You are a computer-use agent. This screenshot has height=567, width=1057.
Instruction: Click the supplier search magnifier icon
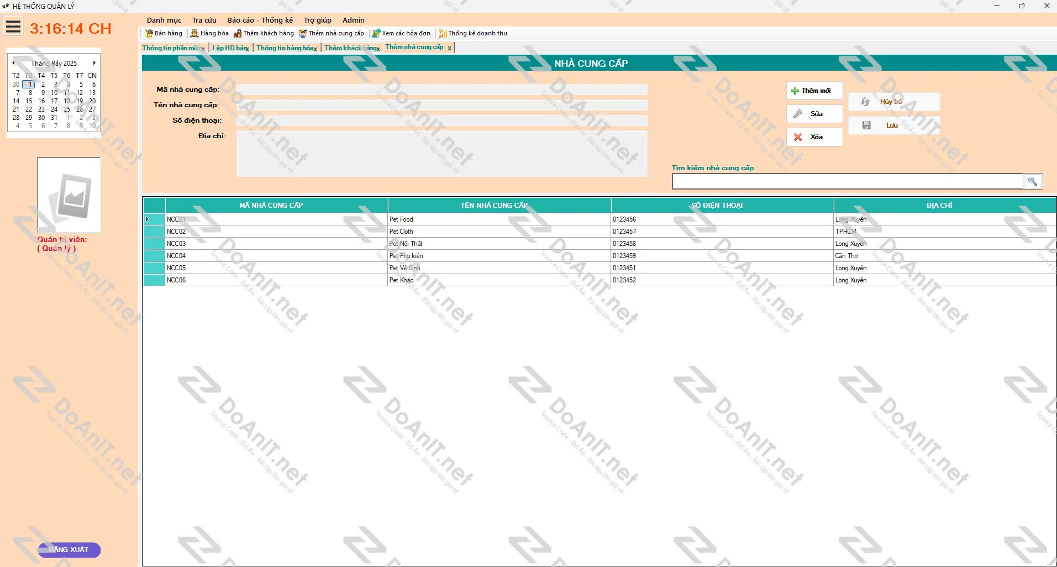pos(1032,181)
